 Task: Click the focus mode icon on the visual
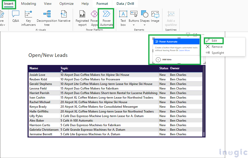pyautogui.click(x=195, y=34)
